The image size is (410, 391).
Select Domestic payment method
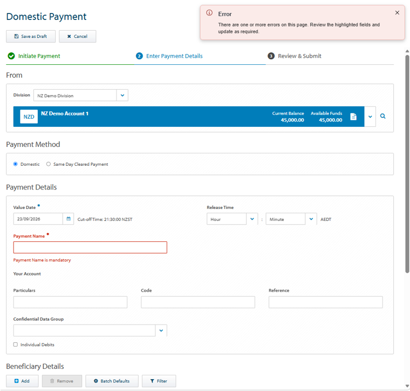tap(16, 164)
